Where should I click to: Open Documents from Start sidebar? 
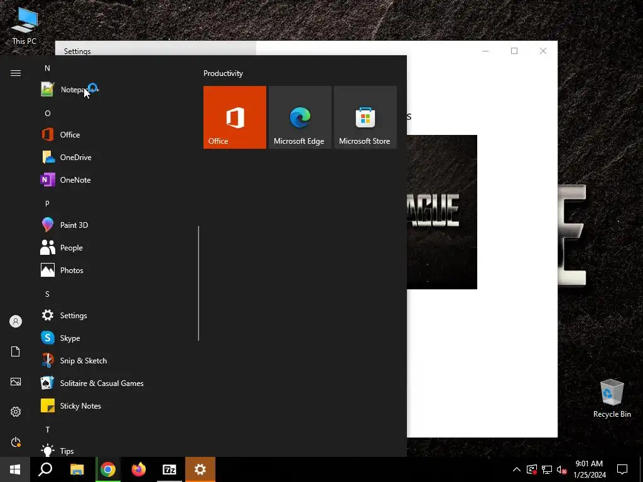tap(16, 351)
